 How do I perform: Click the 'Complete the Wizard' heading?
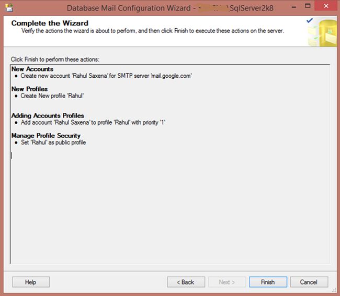tap(50, 23)
